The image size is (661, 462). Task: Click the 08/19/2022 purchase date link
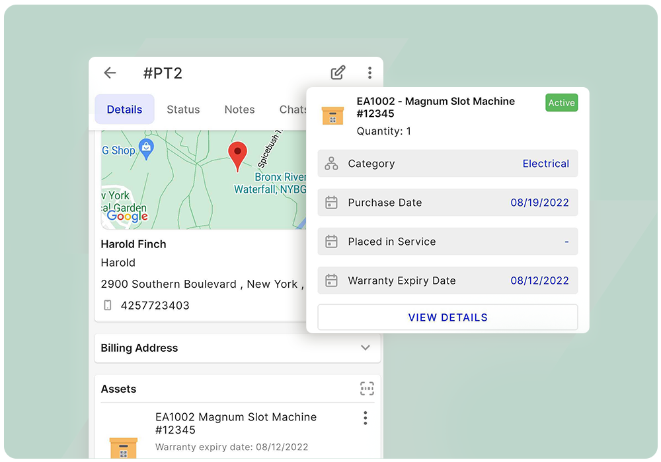pos(540,203)
